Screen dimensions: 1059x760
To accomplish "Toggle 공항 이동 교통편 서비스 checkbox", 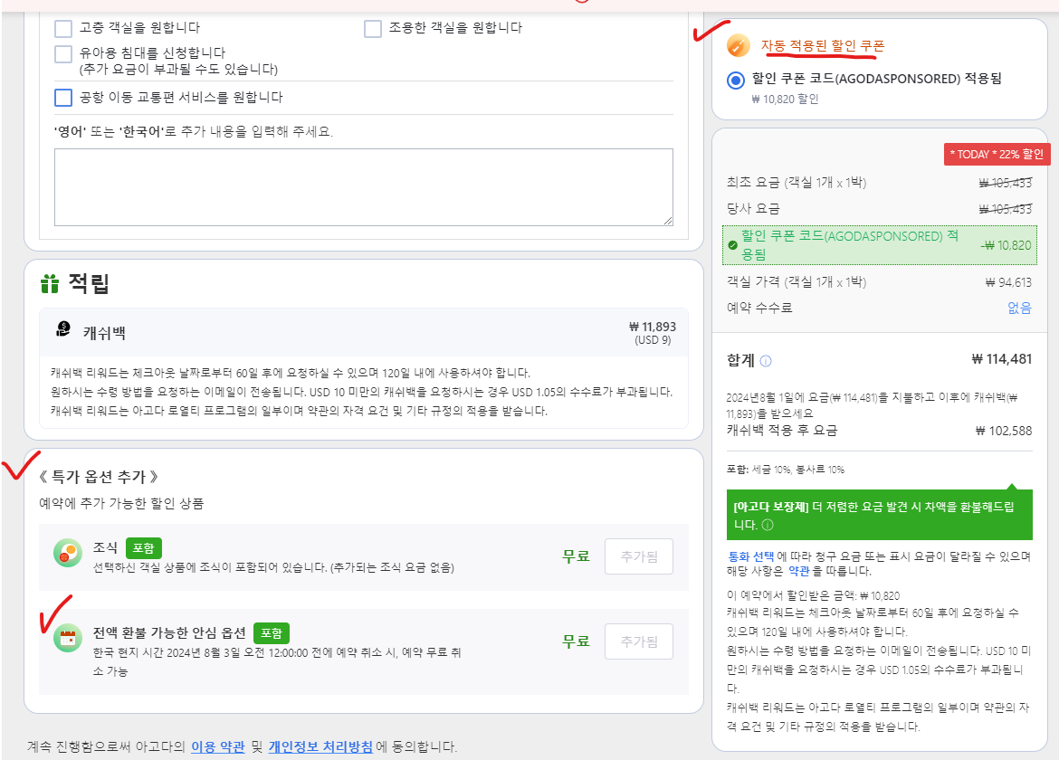I will pos(63,98).
